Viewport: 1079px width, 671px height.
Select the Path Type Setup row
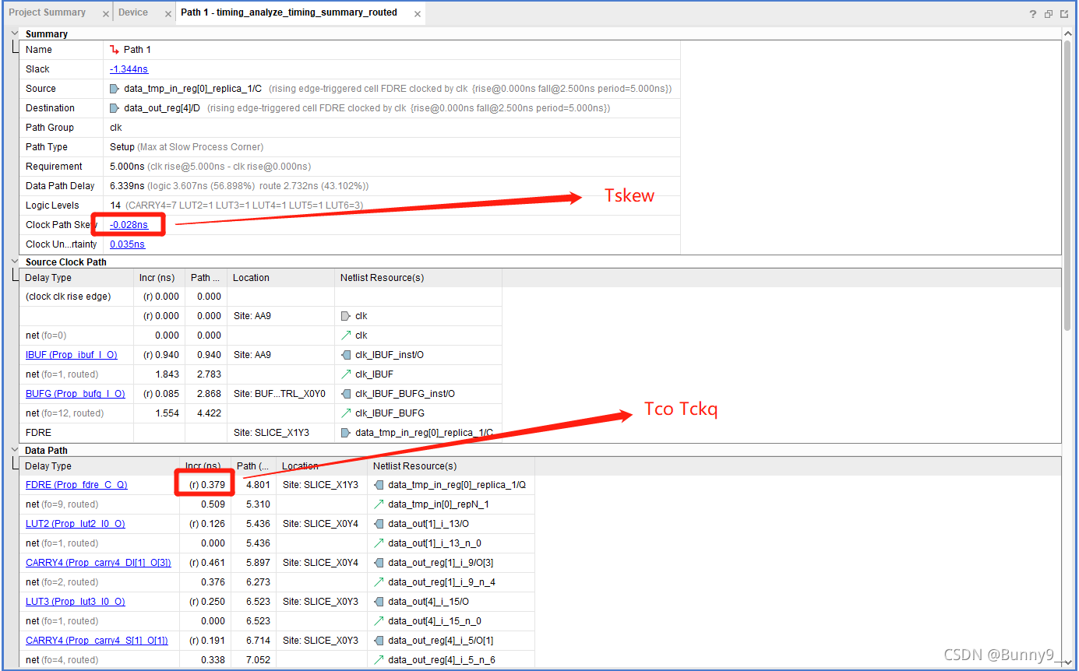350,147
